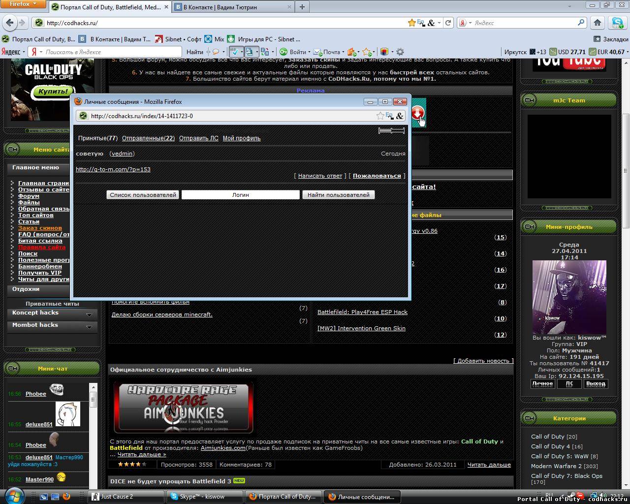Open the new tab plus button
630x504 pixels.
coord(302,6)
